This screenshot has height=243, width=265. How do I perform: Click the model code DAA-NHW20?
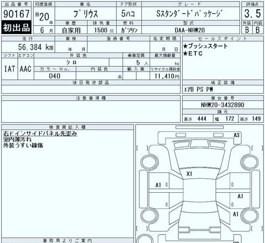click(190, 30)
